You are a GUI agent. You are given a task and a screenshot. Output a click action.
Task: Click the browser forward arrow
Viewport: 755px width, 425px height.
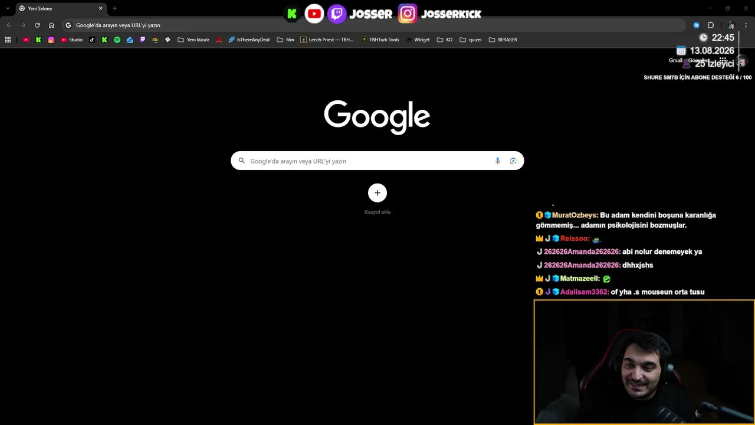[23, 25]
